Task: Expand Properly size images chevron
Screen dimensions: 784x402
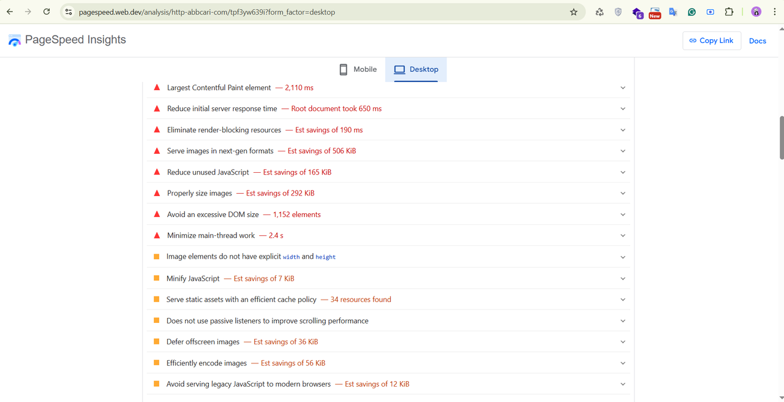Action: click(x=623, y=193)
